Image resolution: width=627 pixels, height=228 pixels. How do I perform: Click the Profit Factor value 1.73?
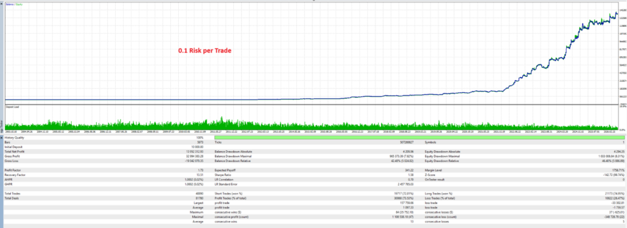point(201,170)
